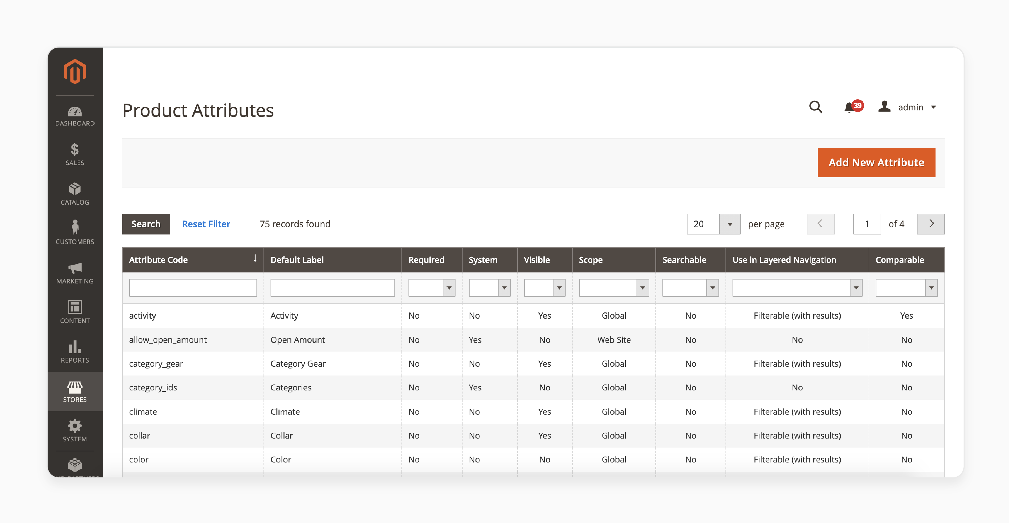Open the allow_open_amount attribute row
This screenshot has height=523, width=1009.
[x=533, y=340]
